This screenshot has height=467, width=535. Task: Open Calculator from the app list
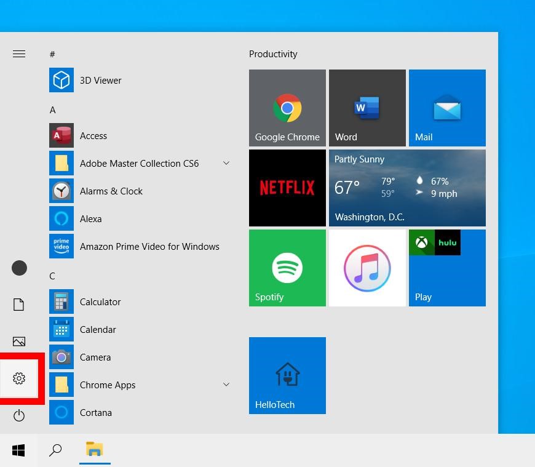100,302
